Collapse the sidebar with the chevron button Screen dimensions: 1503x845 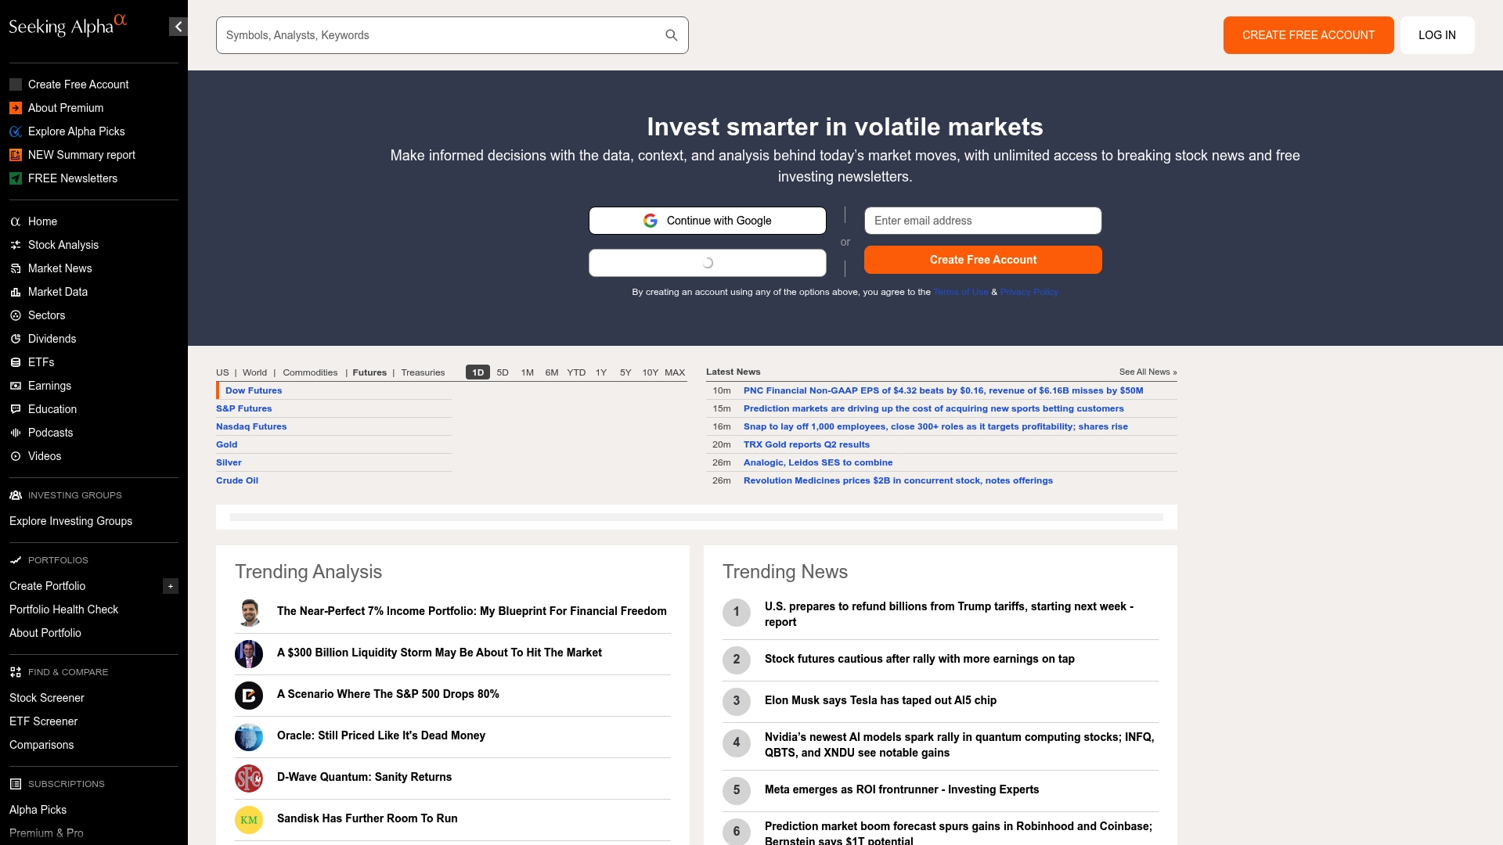178,27
